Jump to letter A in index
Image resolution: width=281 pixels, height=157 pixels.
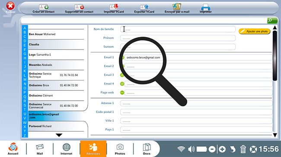pos(25,28)
